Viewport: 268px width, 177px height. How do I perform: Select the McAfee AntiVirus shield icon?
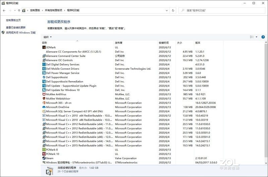click(x=44, y=94)
